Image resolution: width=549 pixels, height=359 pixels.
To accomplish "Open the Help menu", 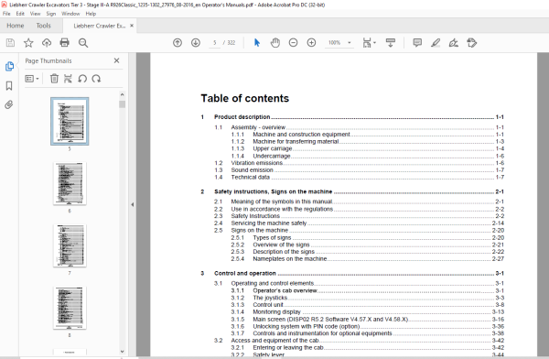I will pyautogui.click(x=91, y=14).
